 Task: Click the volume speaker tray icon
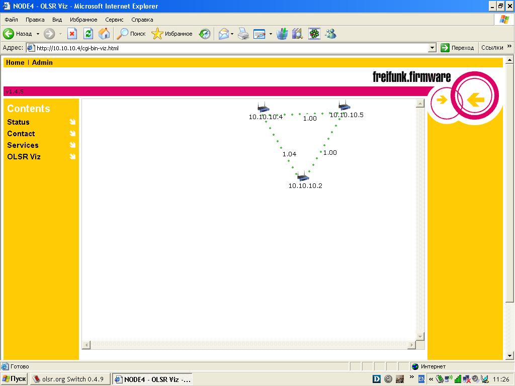pos(475,379)
